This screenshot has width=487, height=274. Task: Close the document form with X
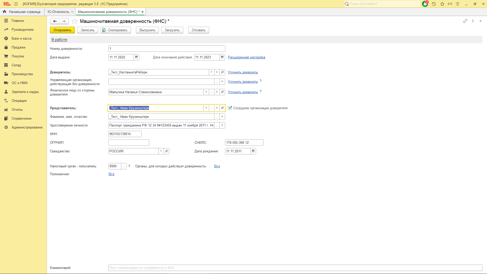480,21
